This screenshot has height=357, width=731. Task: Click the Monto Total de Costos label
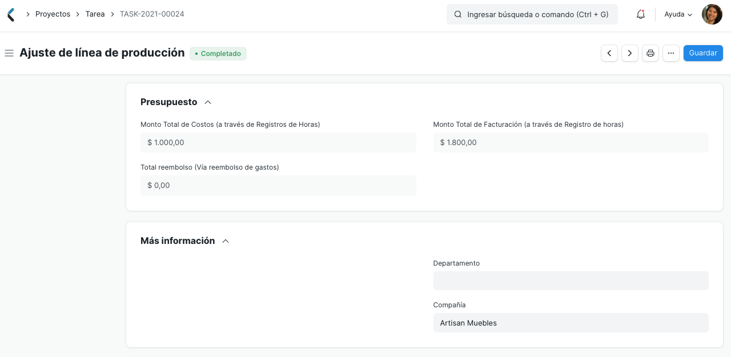(x=230, y=125)
